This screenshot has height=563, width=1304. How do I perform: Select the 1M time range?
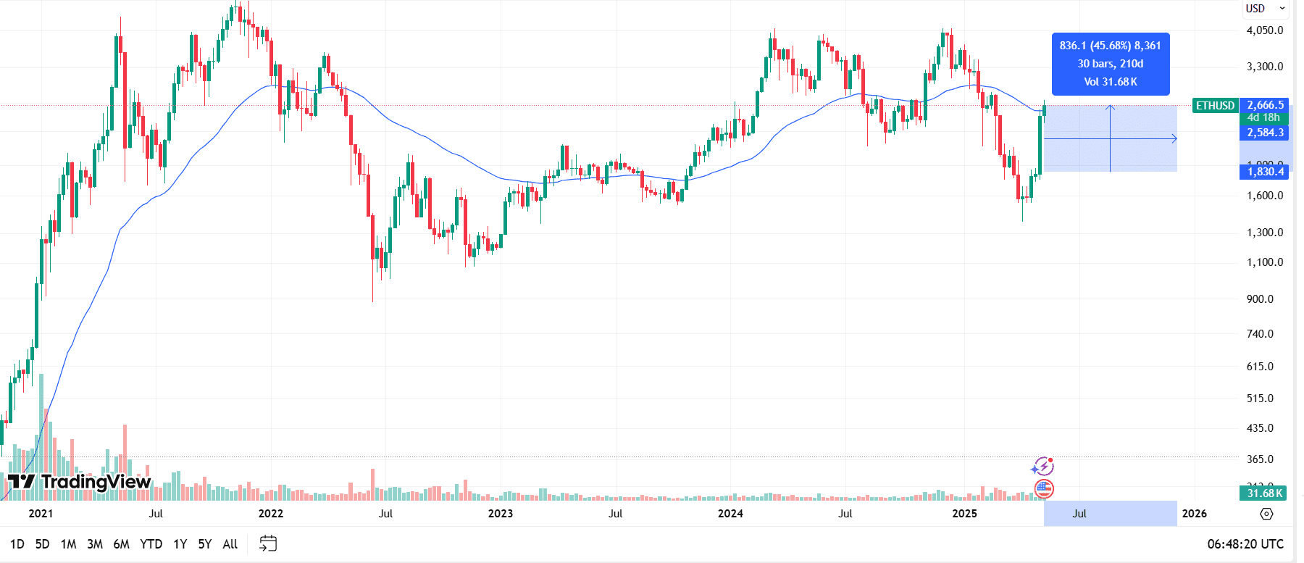pyautogui.click(x=69, y=544)
